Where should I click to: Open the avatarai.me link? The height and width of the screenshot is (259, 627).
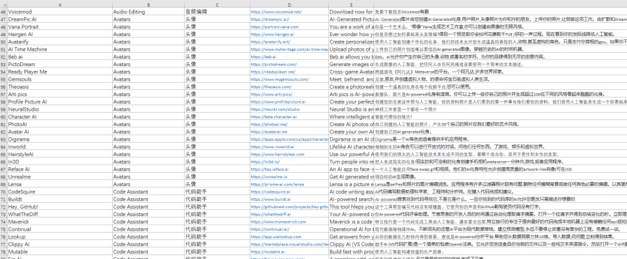[269, 132]
